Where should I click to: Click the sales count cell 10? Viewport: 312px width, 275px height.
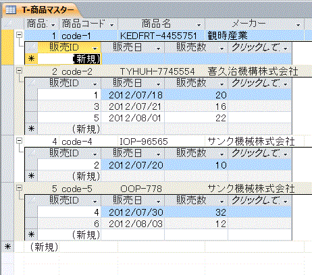196,165
